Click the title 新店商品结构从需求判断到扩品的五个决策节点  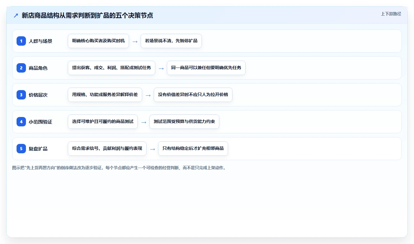click(x=87, y=15)
